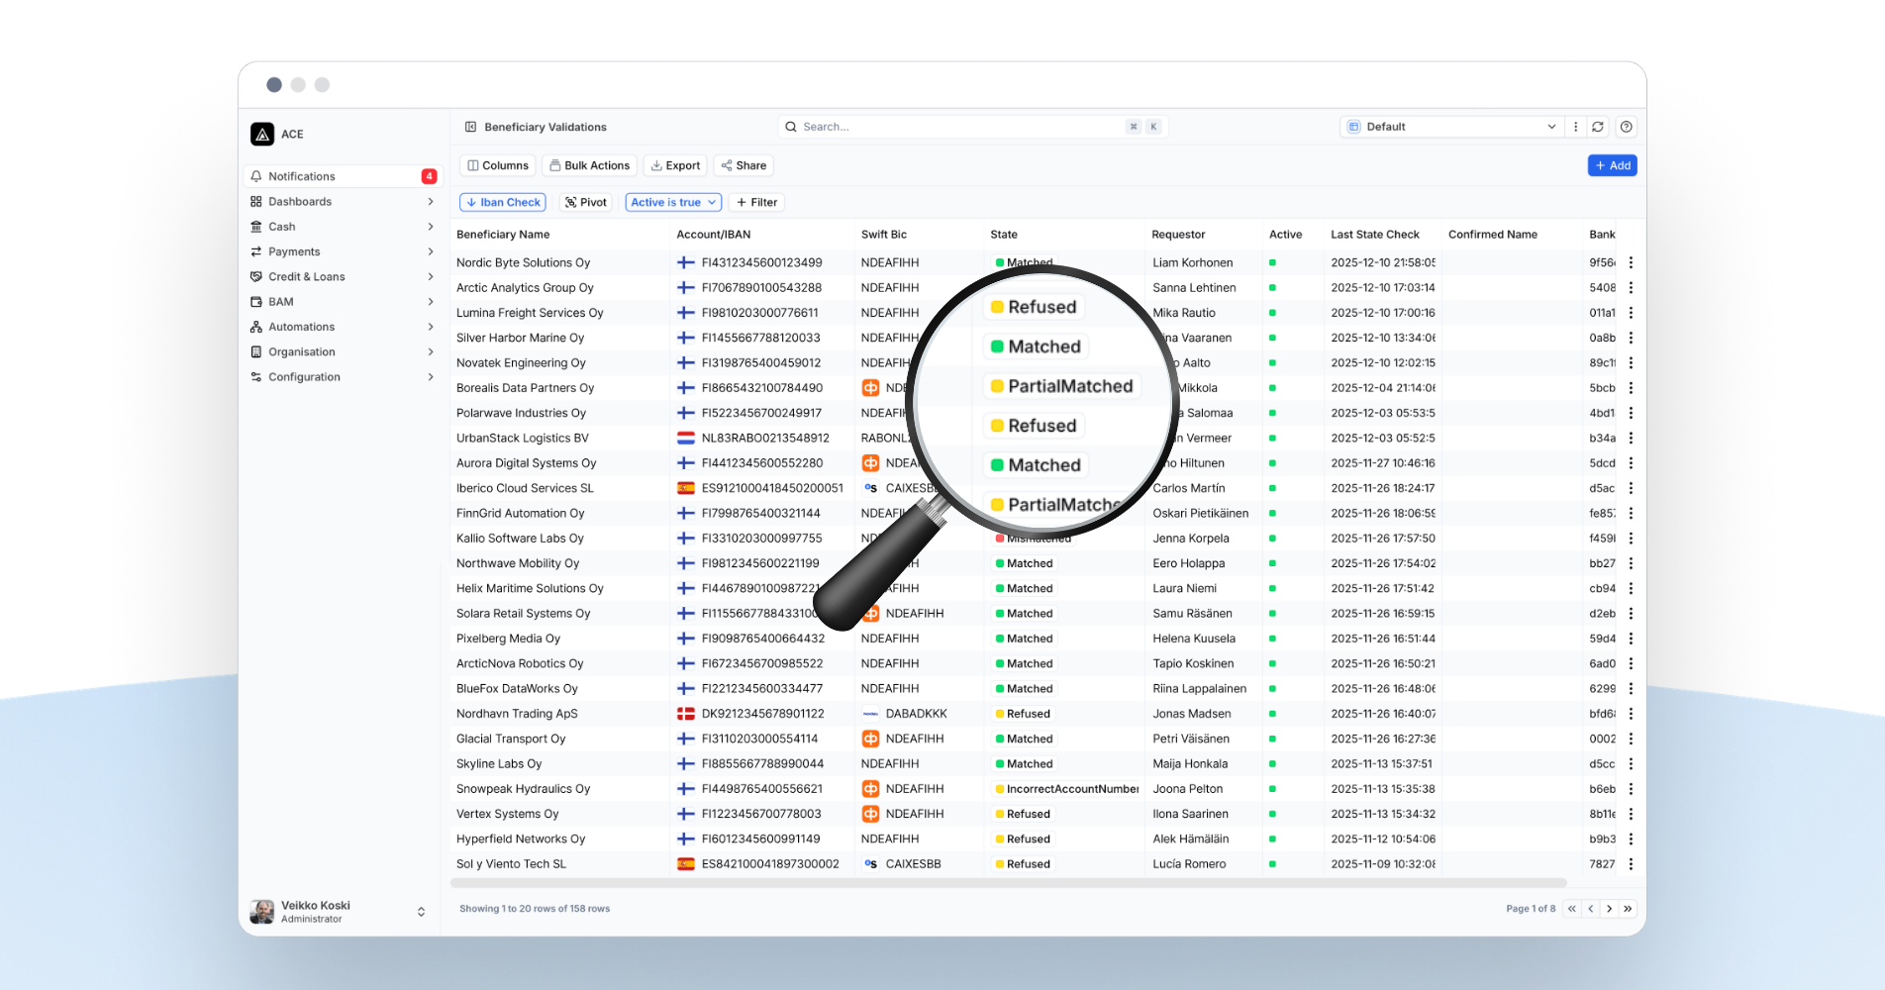
Task: Open row menu for Lumina Freight Services Oy
Action: [x=1631, y=313]
